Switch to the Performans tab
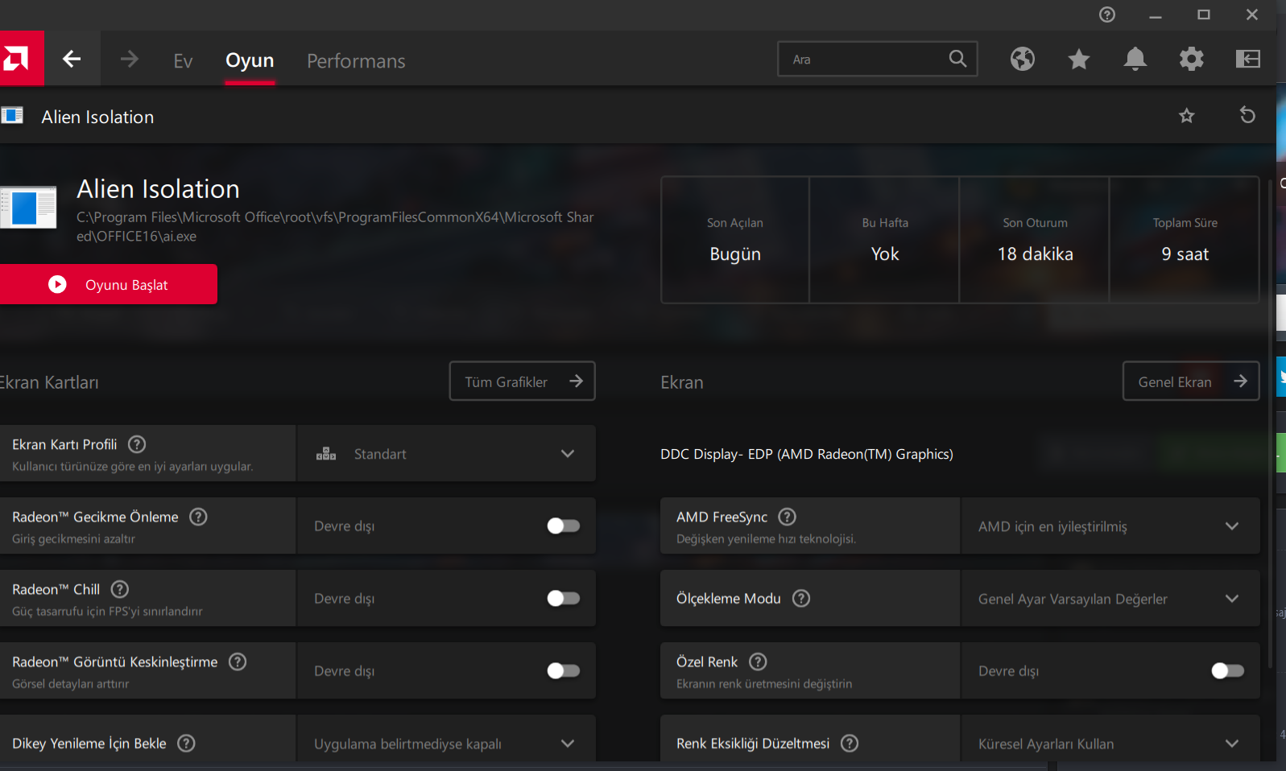The width and height of the screenshot is (1286, 771). point(356,61)
